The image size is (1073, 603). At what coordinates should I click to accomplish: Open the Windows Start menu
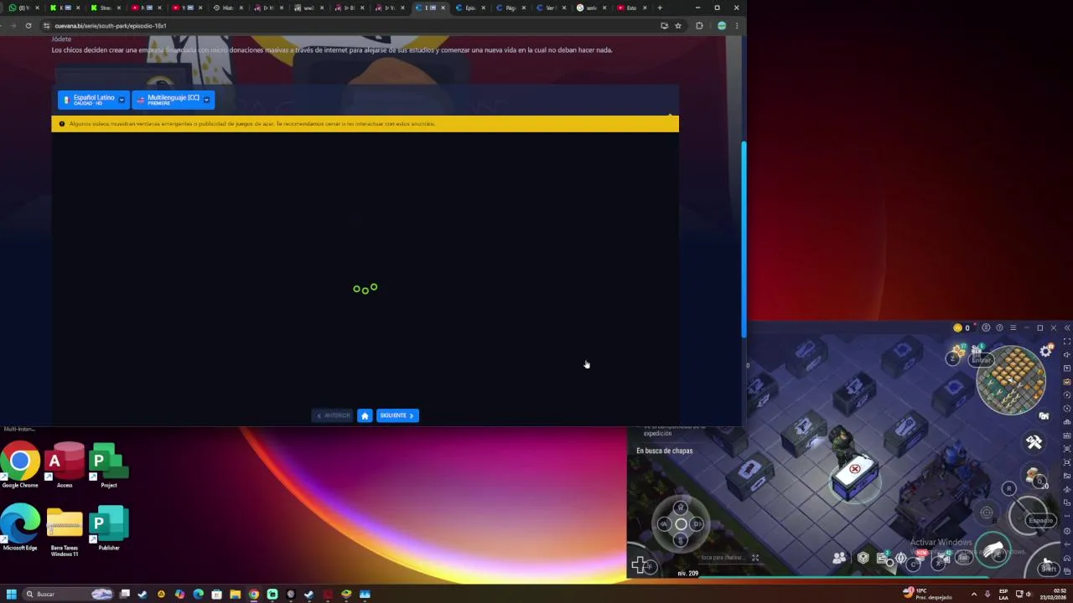click(11, 595)
